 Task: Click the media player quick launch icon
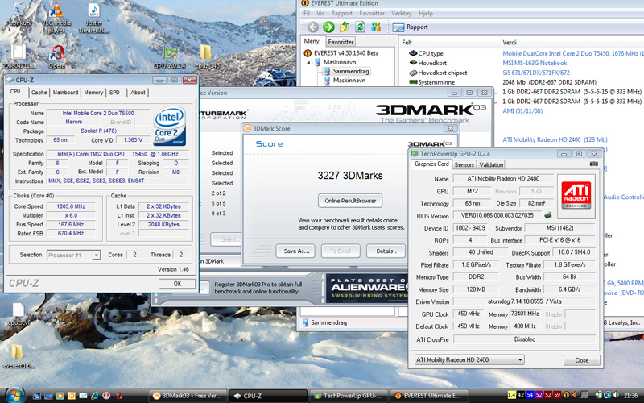60,396
